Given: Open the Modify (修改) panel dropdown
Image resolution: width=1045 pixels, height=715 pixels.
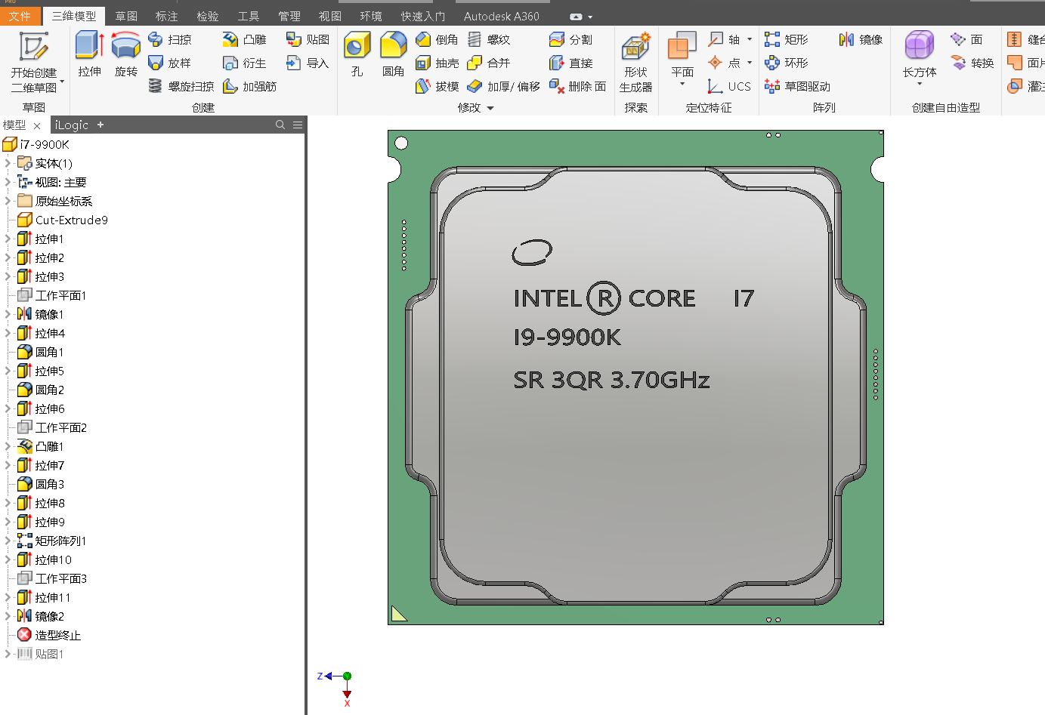Looking at the screenshot, I should (x=476, y=108).
